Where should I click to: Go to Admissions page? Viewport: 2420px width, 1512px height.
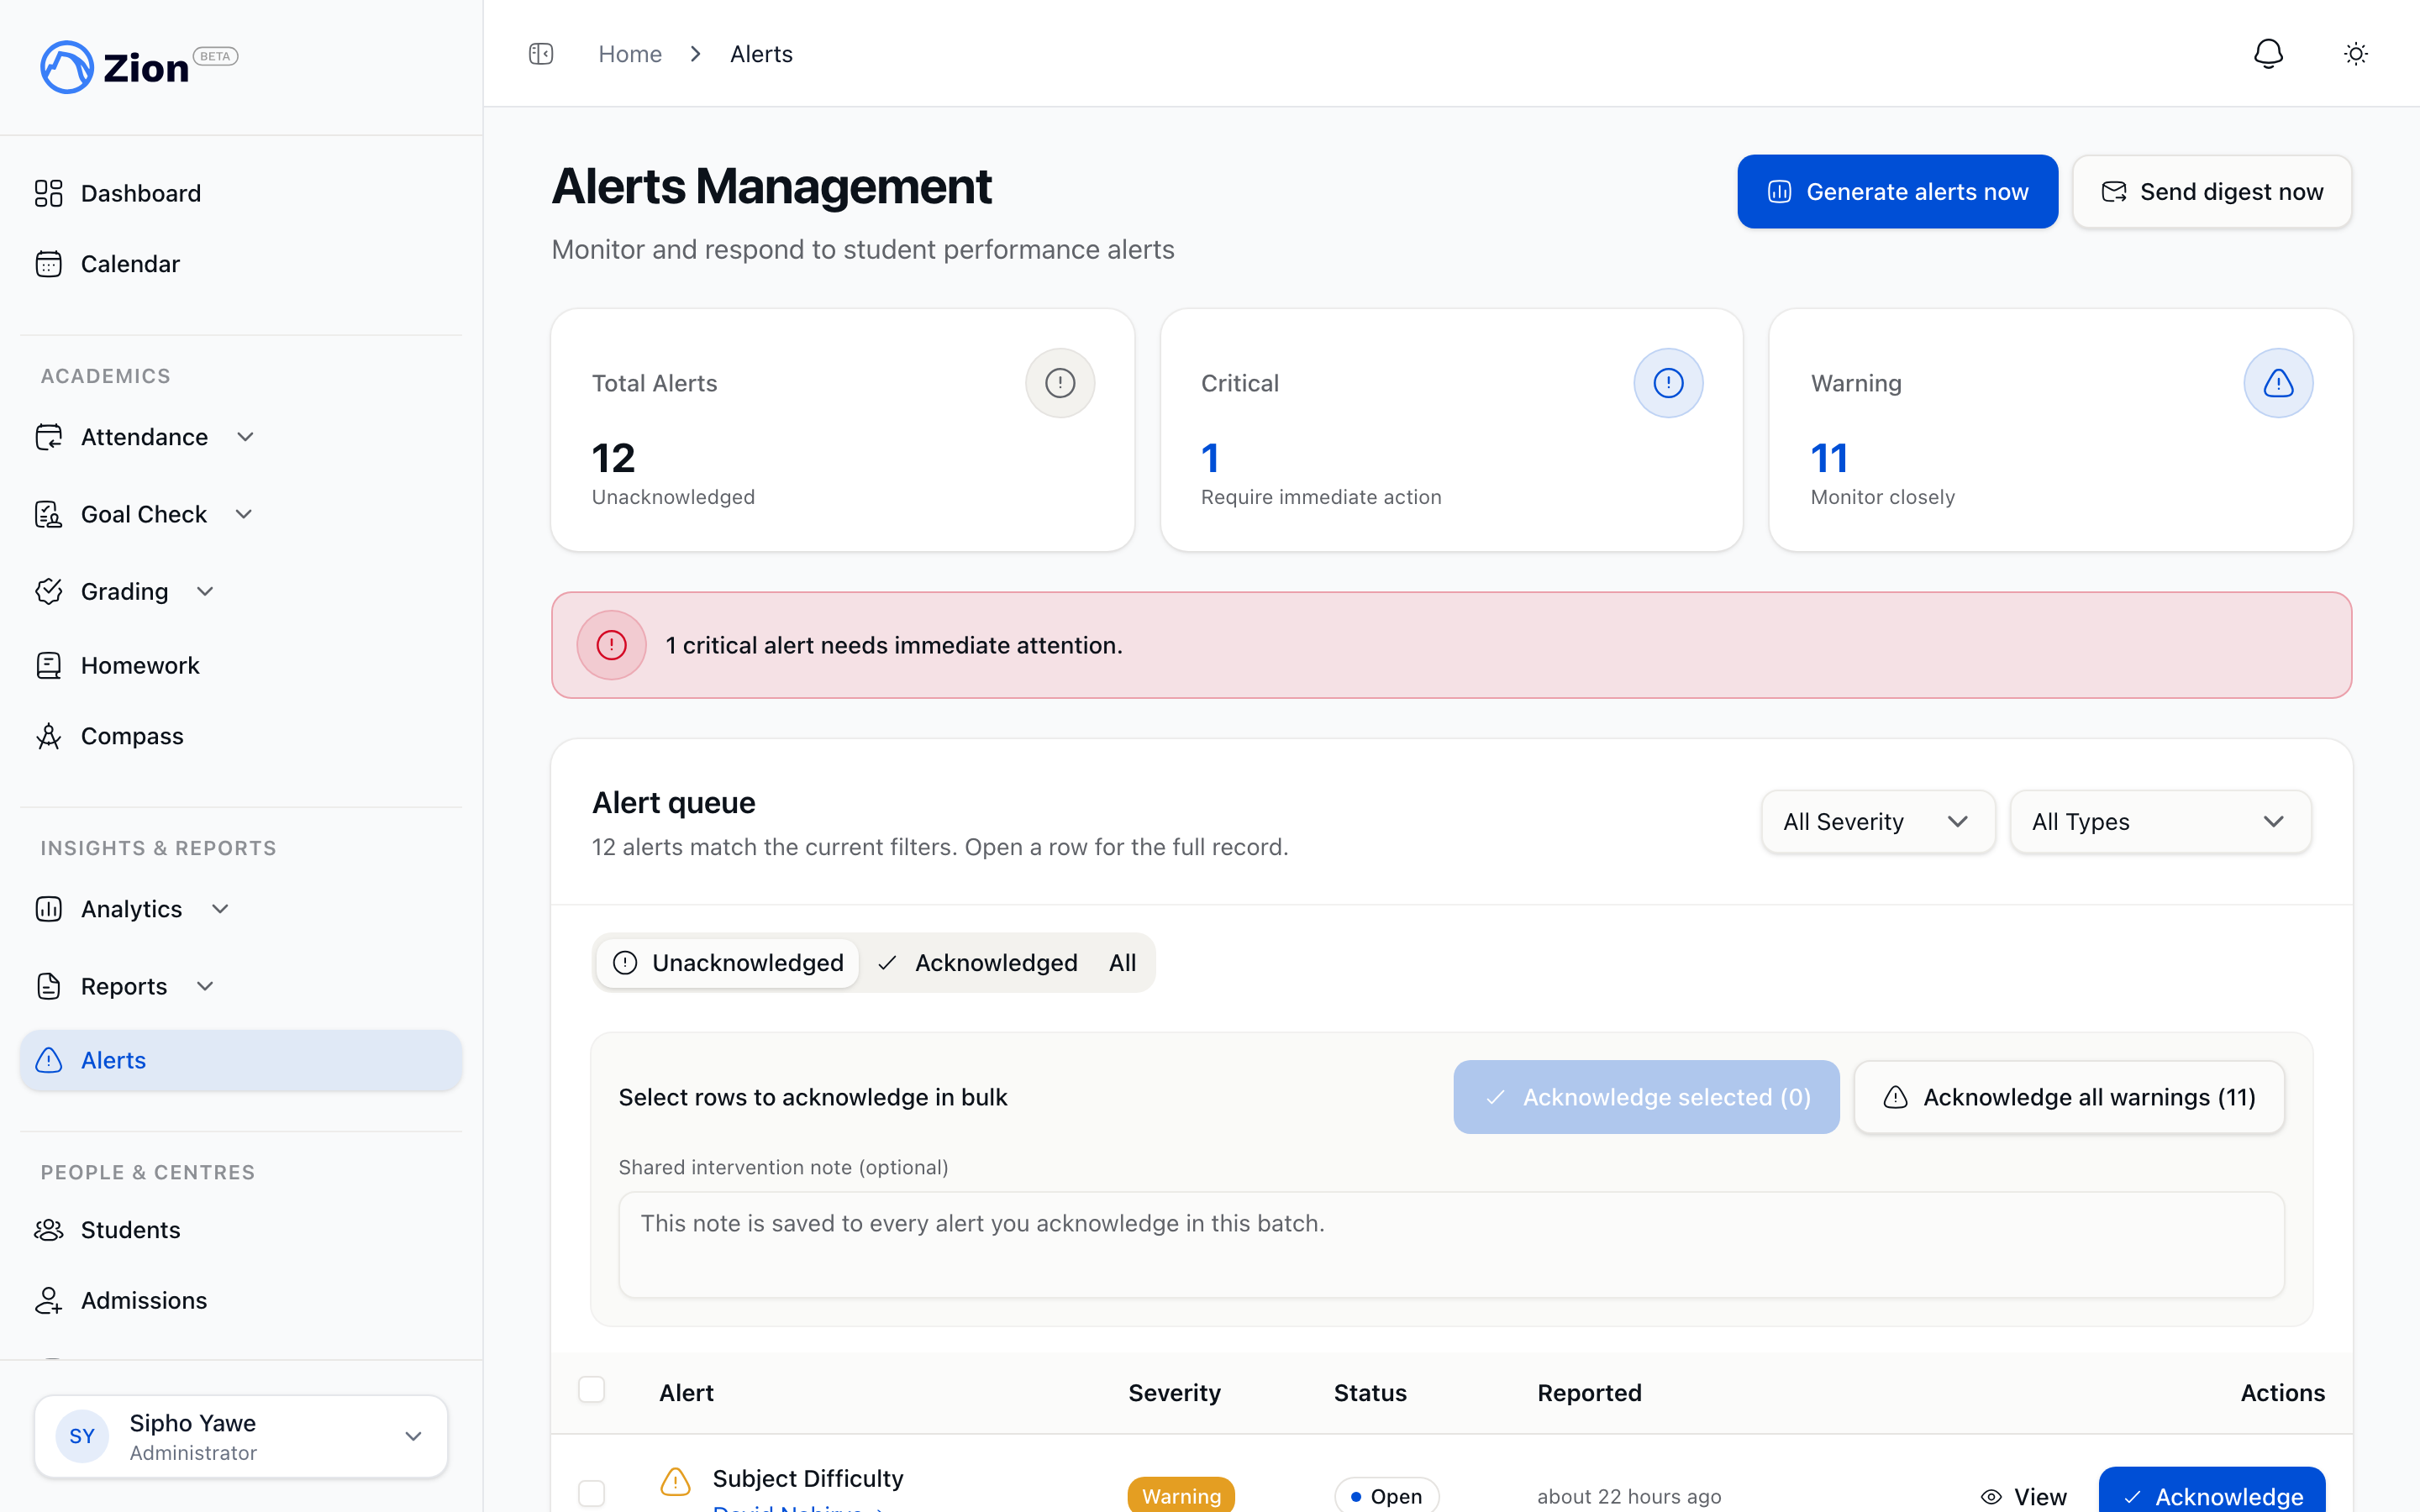[x=241, y=1300]
